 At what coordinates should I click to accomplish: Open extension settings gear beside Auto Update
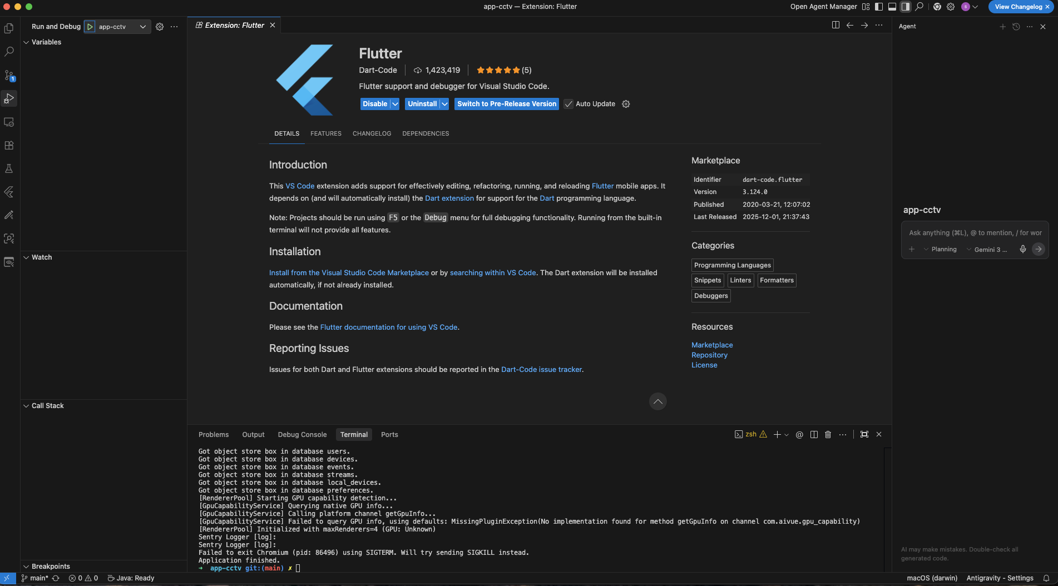(626, 104)
